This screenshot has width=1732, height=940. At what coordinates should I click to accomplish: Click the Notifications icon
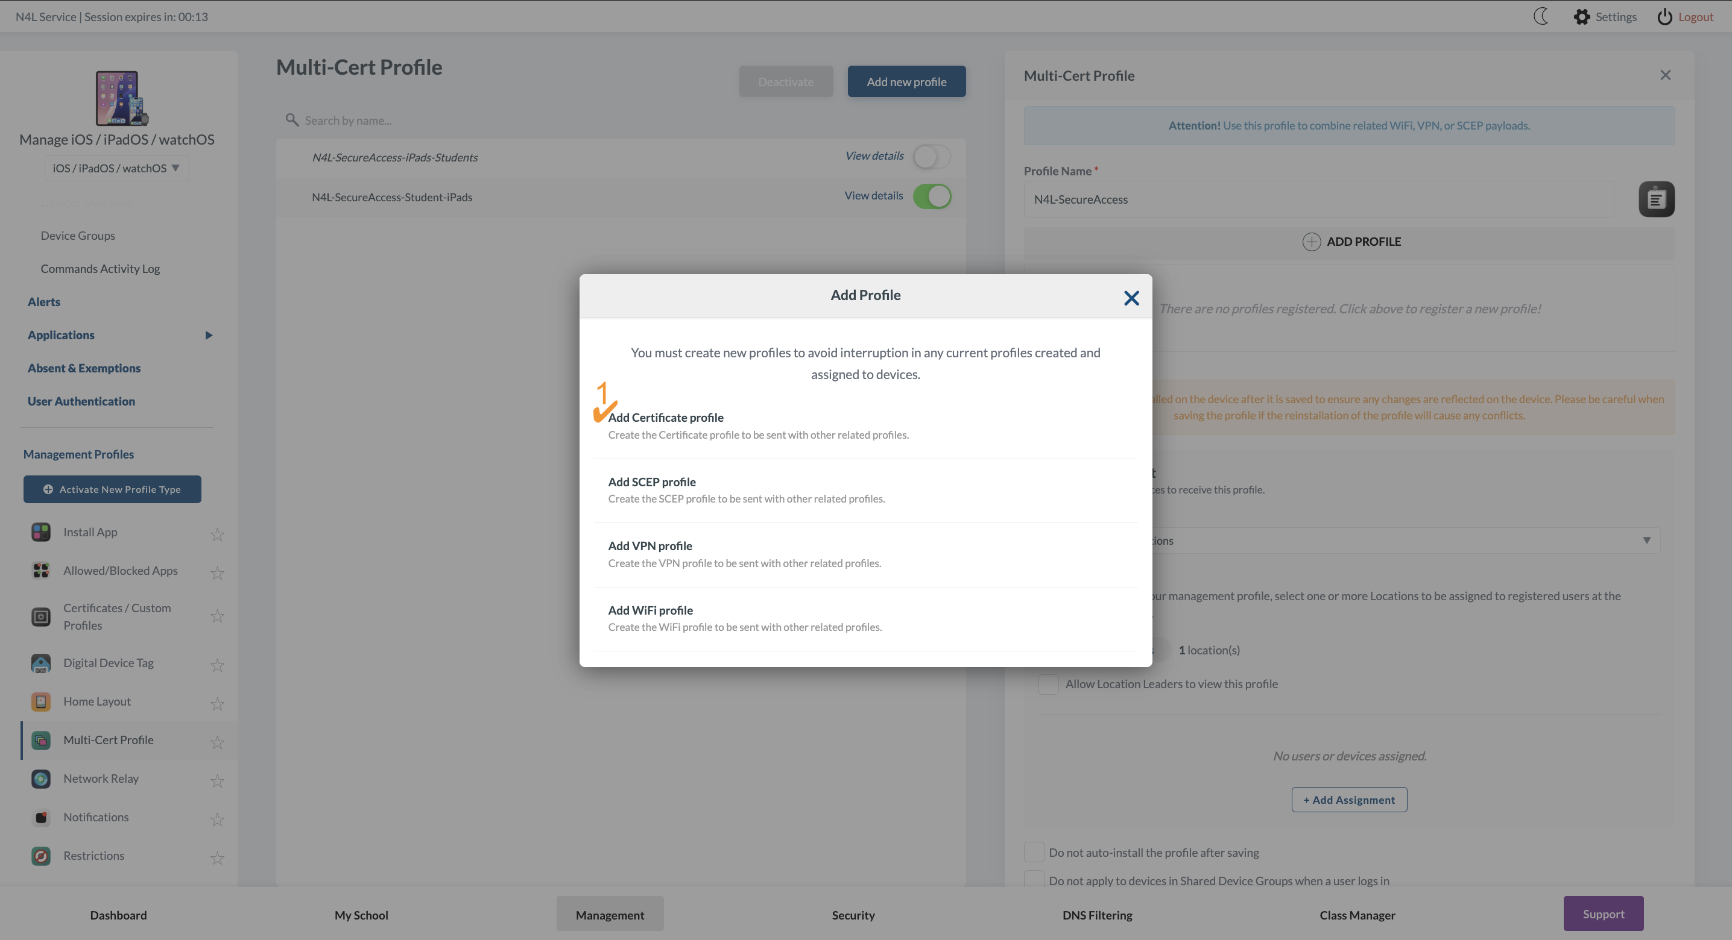coord(41,818)
